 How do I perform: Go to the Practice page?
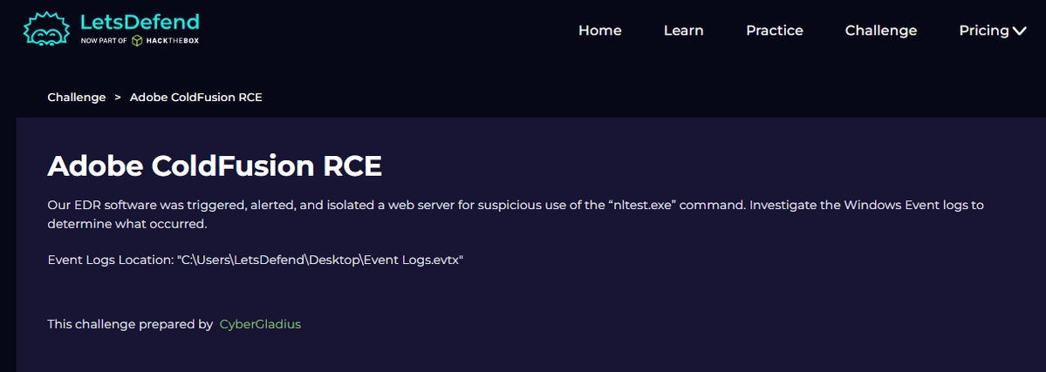click(x=774, y=30)
